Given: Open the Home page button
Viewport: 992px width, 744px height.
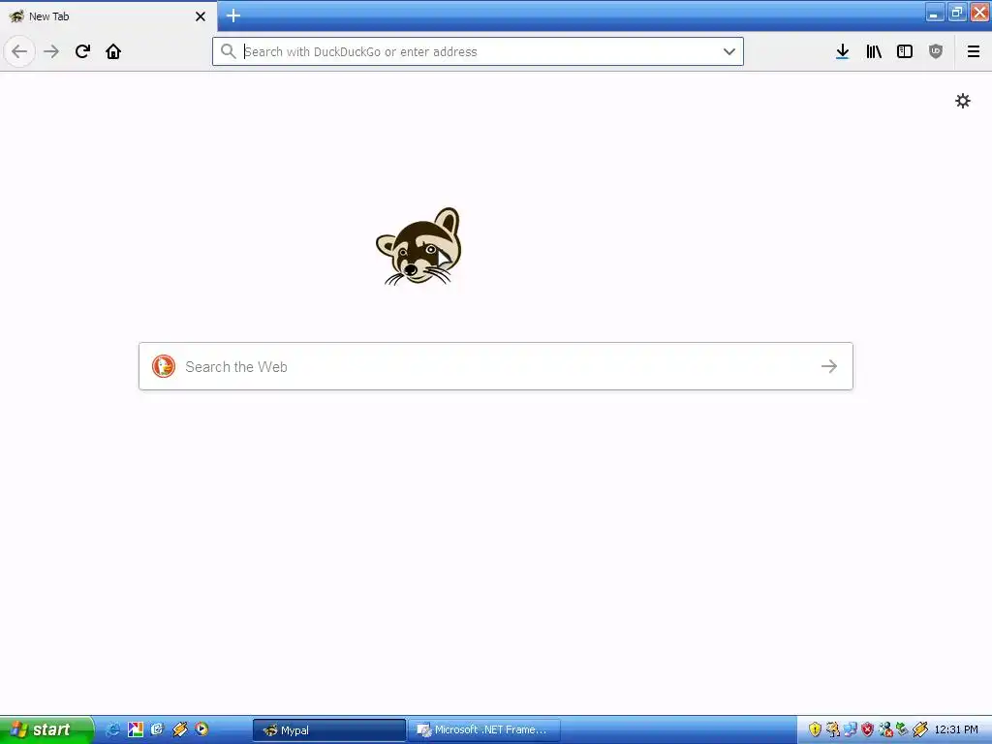Looking at the screenshot, I should point(113,51).
